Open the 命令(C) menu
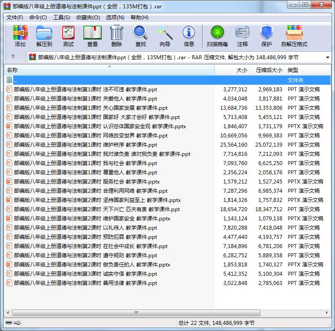335x331 pixels. coord(38,17)
